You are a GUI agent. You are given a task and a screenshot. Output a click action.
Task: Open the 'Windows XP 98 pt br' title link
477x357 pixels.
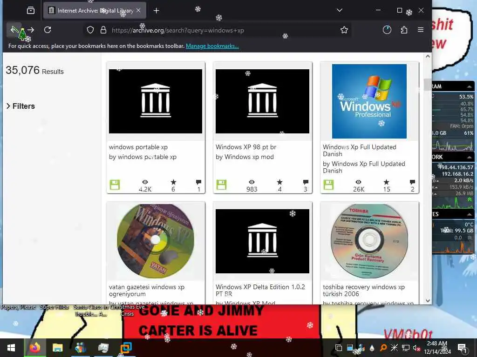click(x=246, y=147)
